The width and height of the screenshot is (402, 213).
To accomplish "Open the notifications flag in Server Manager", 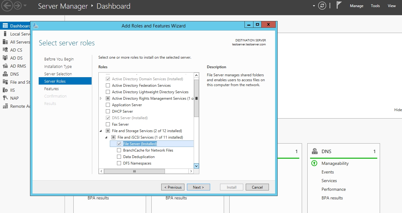I will coord(339,5).
